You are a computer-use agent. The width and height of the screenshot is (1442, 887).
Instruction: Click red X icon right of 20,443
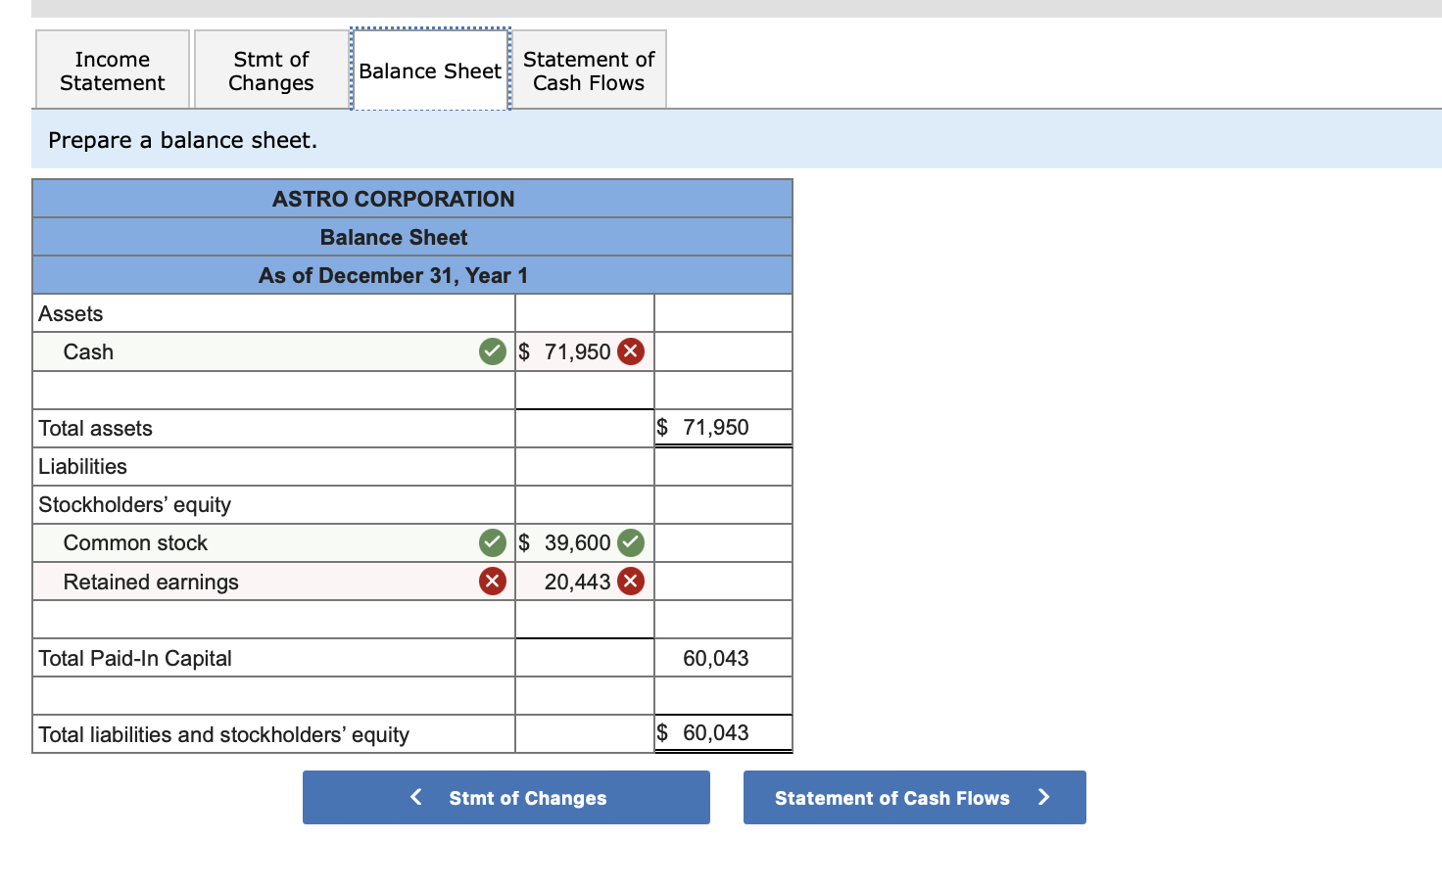point(631,582)
